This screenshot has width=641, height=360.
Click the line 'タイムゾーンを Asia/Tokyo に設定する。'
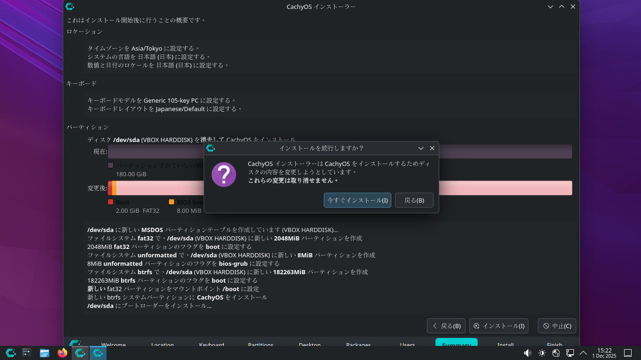click(x=144, y=48)
